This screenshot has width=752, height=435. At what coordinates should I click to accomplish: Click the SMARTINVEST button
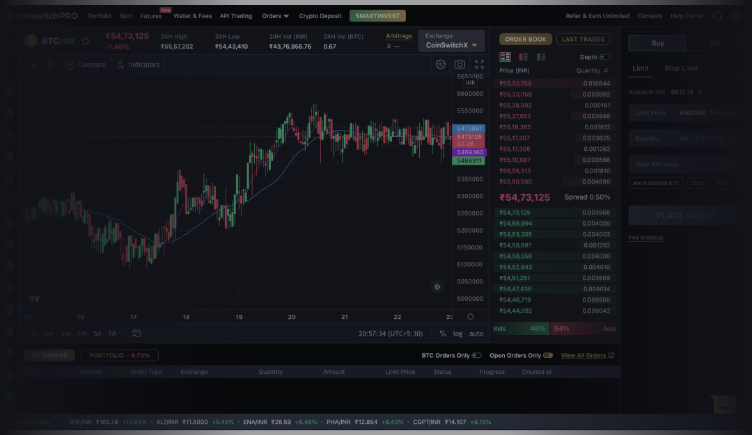pyautogui.click(x=377, y=15)
